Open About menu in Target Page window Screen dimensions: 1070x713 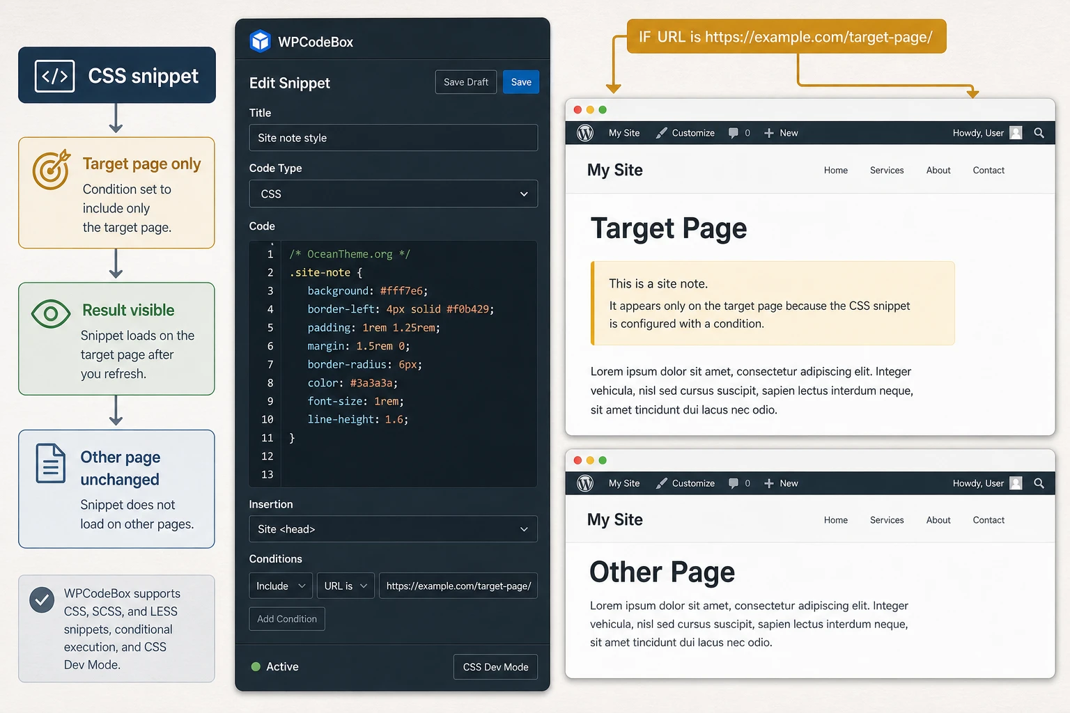pyautogui.click(x=938, y=171)
